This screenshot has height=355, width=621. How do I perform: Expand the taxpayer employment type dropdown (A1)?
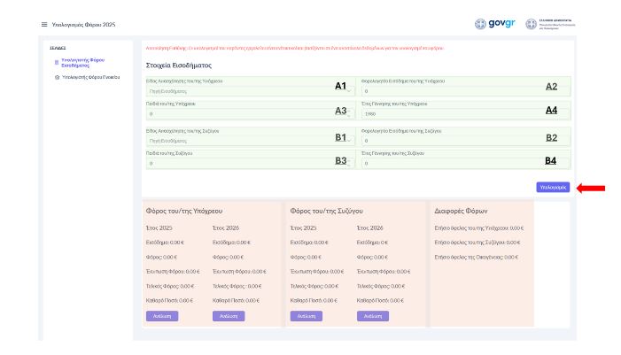(x=351, y=90)
